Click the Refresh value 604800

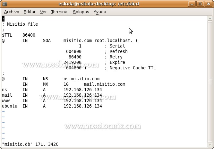(74, 51)
